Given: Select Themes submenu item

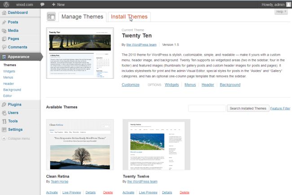Looking at the screenshot, I should click(x=10, y=65).
